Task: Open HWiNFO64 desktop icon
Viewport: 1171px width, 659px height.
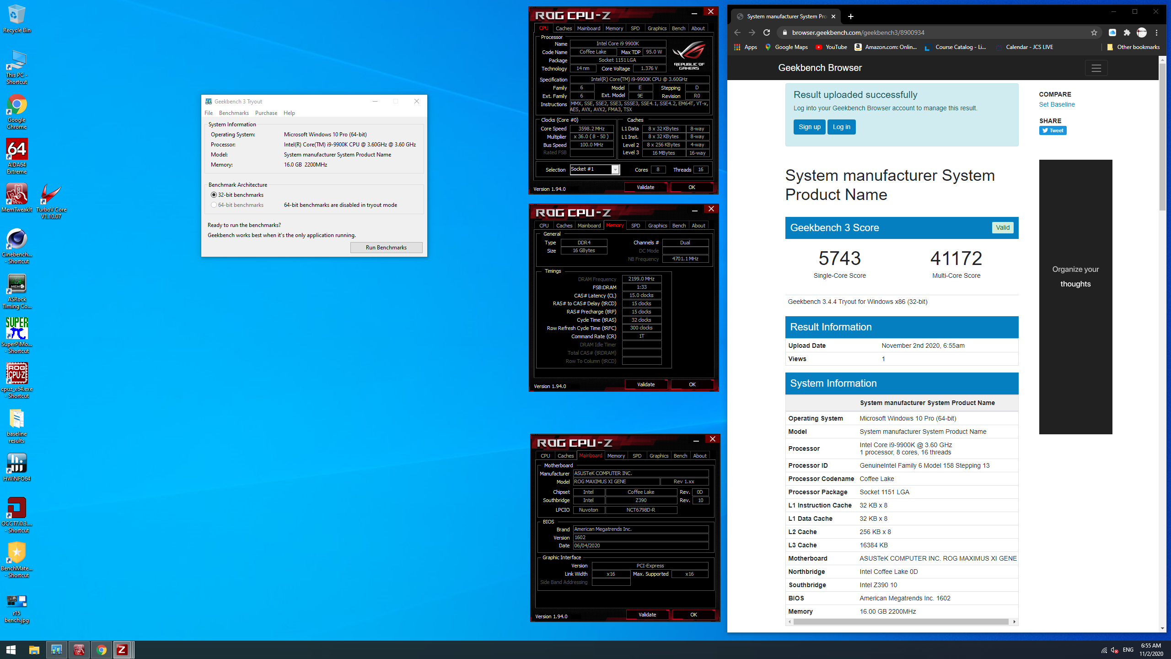Action: click(x=17, y=468)
